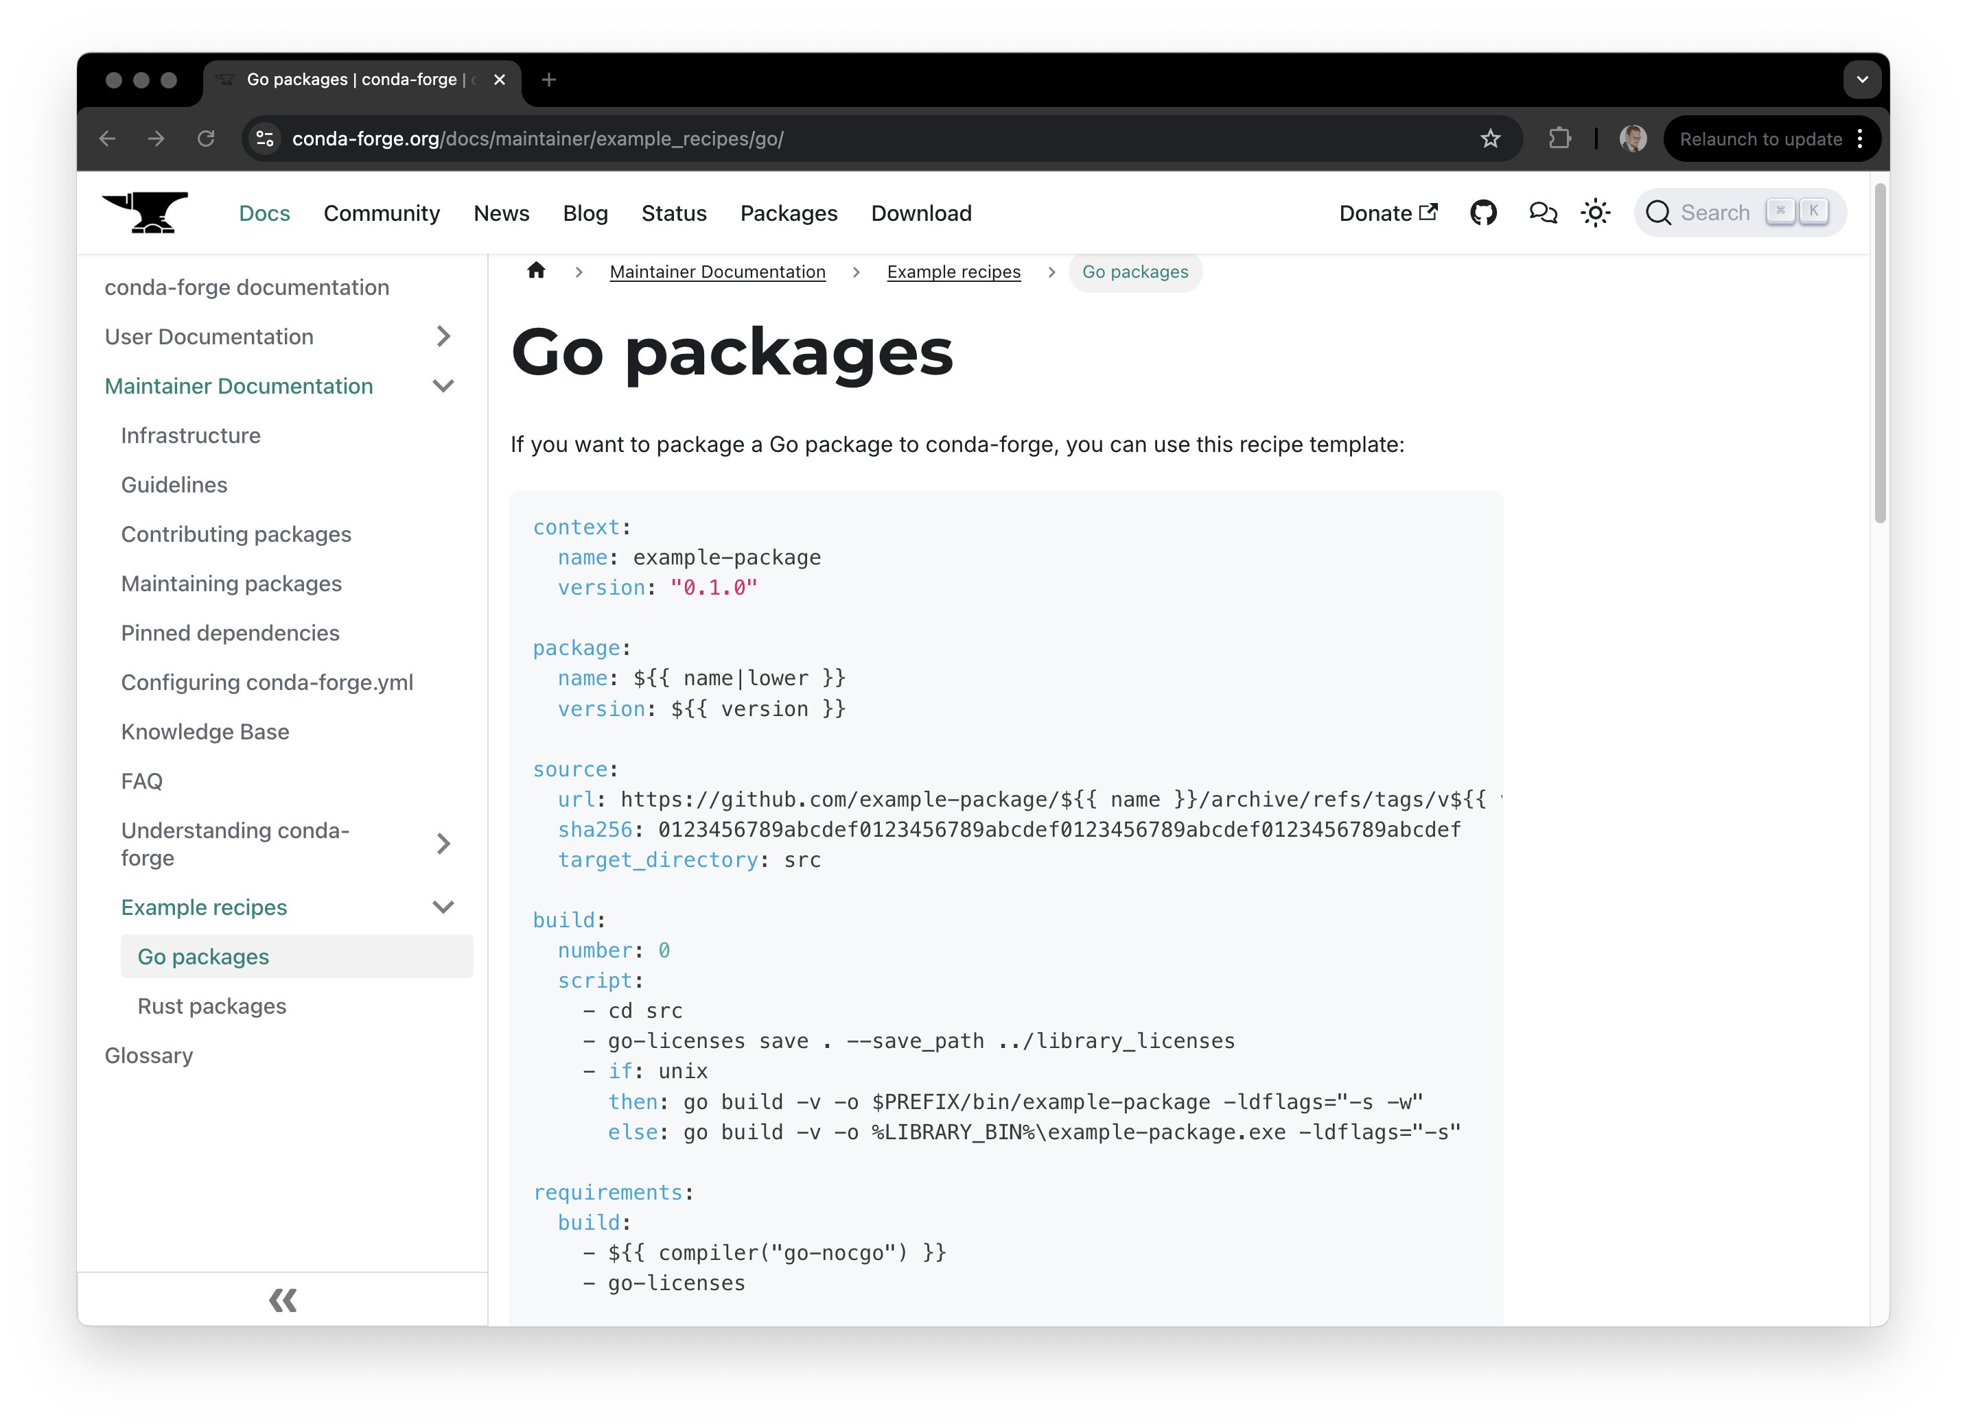Bookmark this page with the star icon
Image resolution: width=1967 pixels, height=1428 pixels.
(x=1490, y=139)
